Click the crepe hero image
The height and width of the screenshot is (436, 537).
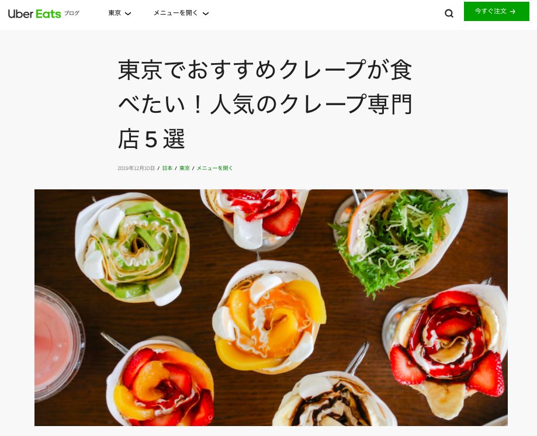pyautogui.click(x=271, y=307)
